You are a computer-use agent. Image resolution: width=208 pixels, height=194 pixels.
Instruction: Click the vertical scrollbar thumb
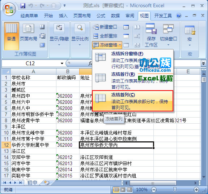tap(204, 80)
